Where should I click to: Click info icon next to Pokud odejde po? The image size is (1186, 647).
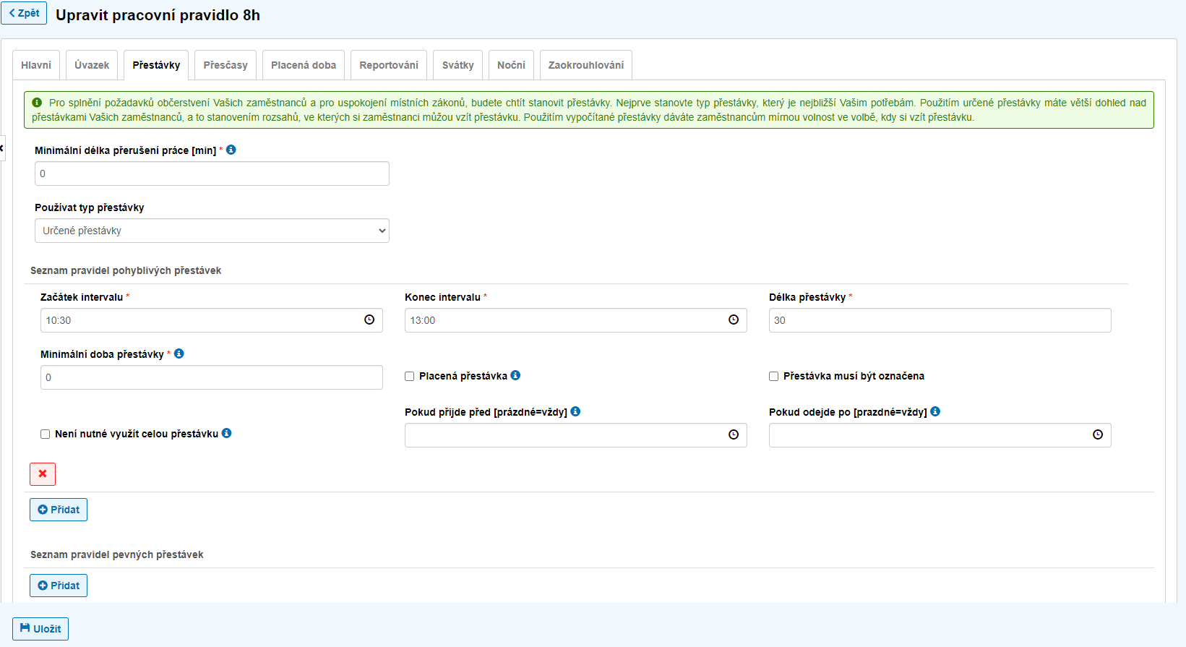coord(935,411)
